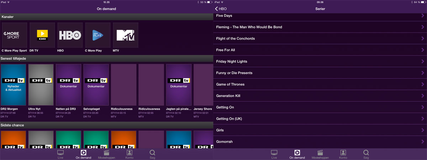This screenshot has width=427, height=160.
Task: Select Friday Night Lights title
Action: [x=232, y=61]
